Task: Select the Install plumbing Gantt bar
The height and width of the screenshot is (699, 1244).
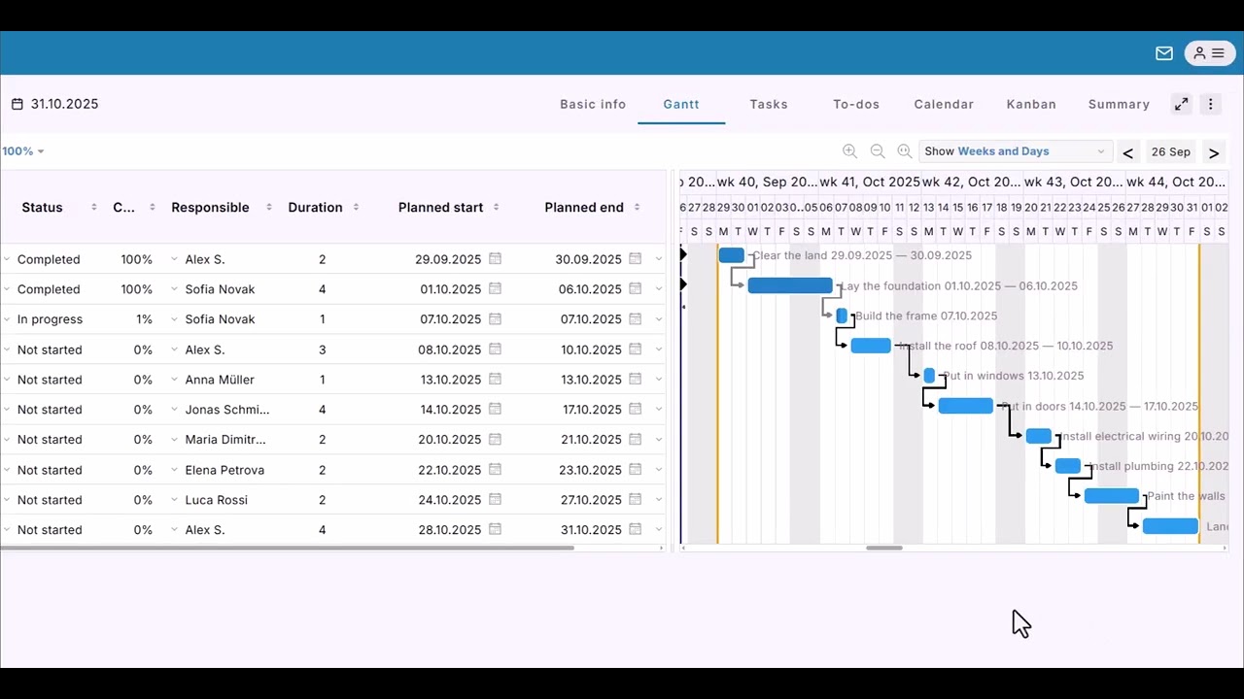Action: click(x=1067, y=466)
